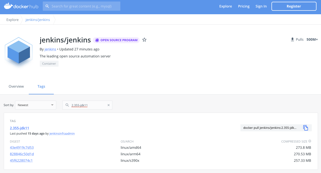Click the 270.53 MB size value
The height and width of the screenshot is (173, 321).
[x=302, y=154]
